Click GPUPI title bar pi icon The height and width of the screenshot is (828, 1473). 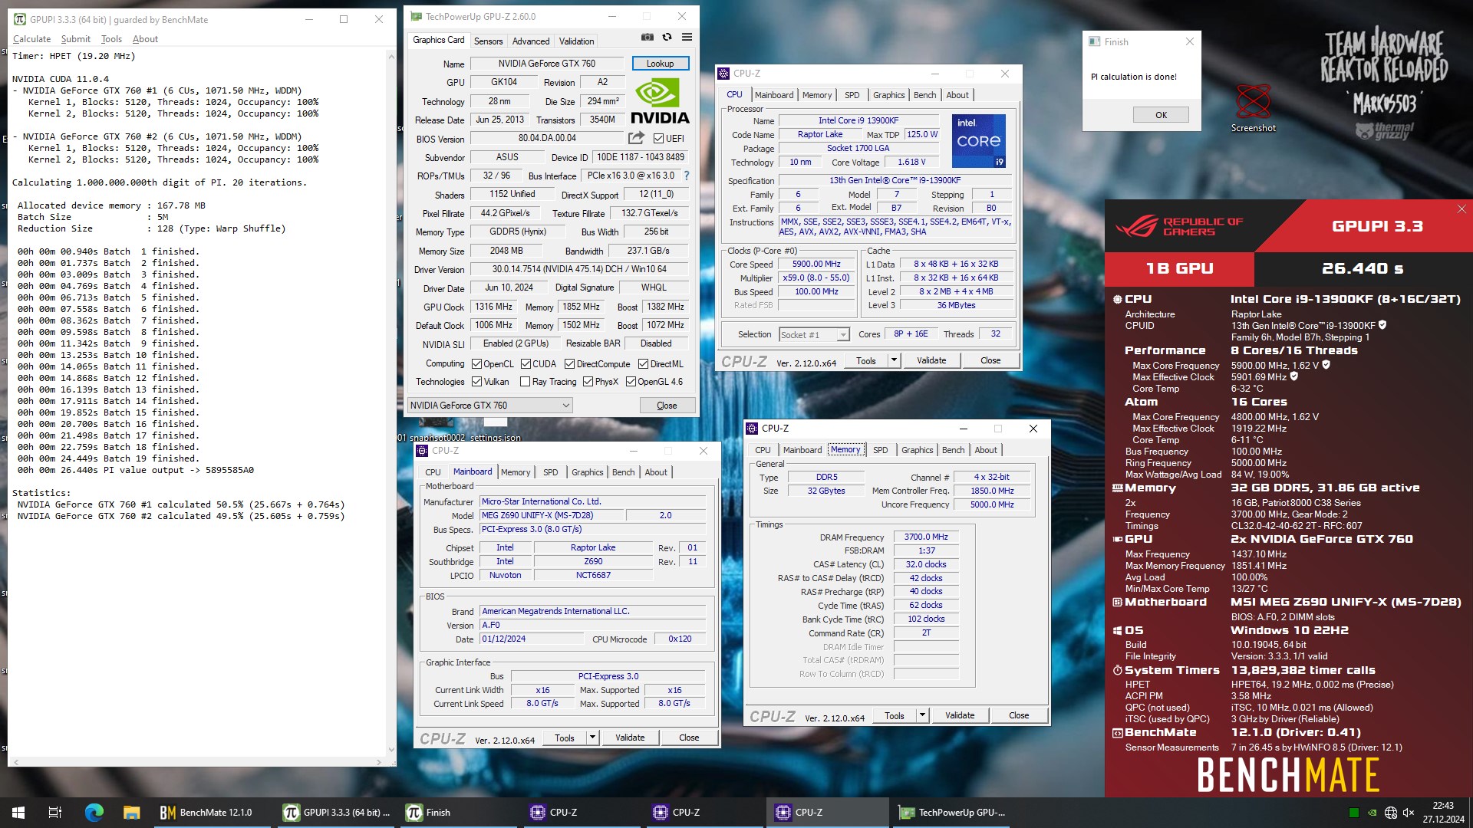point(20,19)
